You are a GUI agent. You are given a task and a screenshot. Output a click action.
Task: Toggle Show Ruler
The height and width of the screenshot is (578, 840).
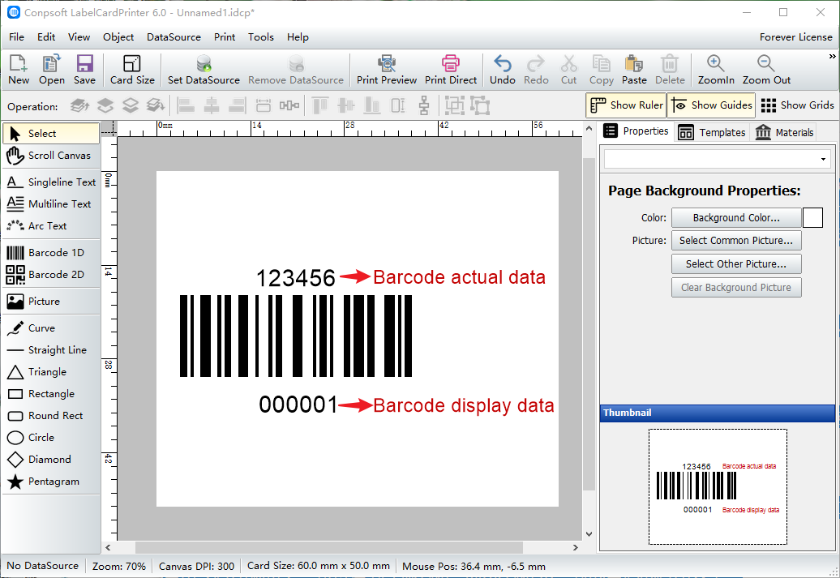(x=626, y=105)
